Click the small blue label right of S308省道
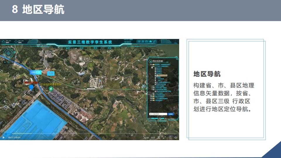This screenshot has height=158, width=281. pos(51,73)
